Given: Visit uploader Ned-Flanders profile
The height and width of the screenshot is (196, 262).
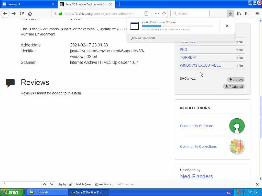Looking at the screenshot, I should (196, 176).
